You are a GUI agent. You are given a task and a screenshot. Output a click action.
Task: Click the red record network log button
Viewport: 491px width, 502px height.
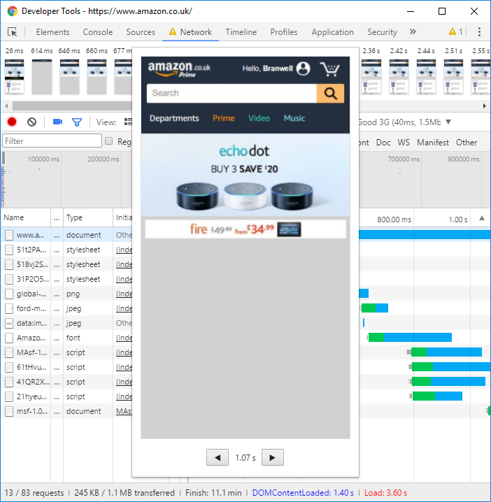click(12, 122)
